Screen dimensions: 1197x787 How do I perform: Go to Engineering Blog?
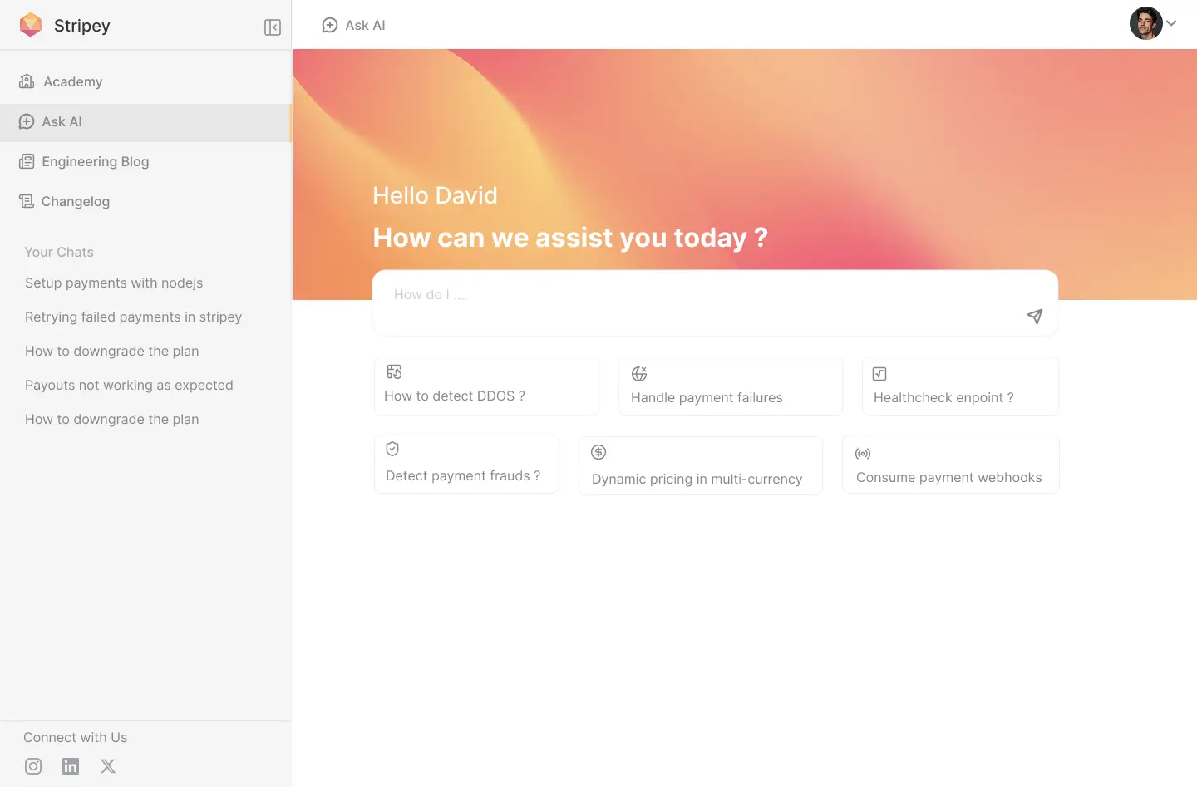click(146, 161)
